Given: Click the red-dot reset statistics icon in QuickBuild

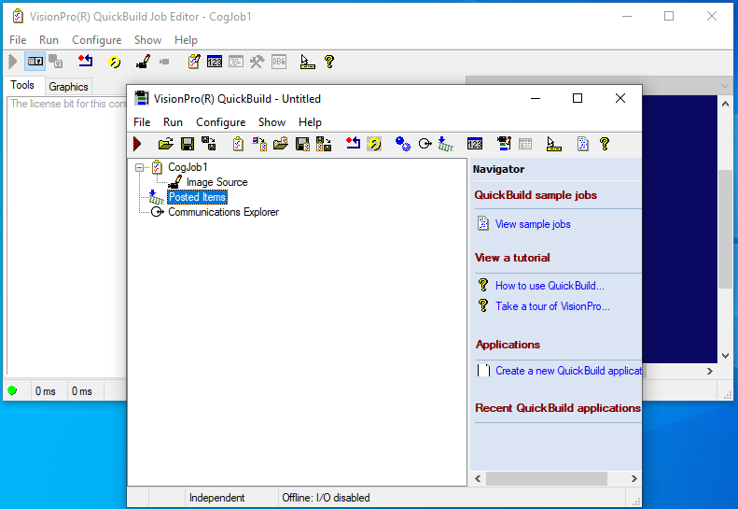Looking at the screenshot, I should [x=353, y=143].
